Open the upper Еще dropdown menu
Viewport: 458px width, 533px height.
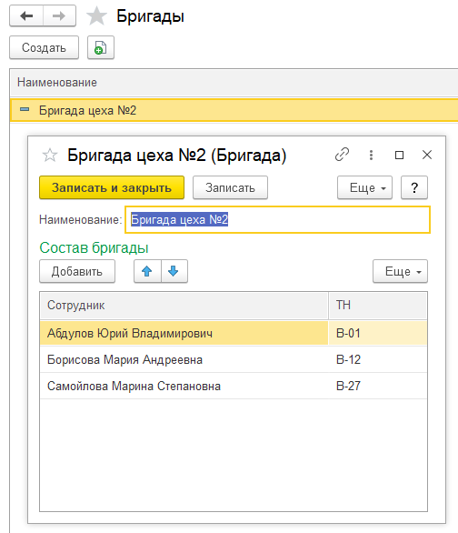(x=364, y=187)
